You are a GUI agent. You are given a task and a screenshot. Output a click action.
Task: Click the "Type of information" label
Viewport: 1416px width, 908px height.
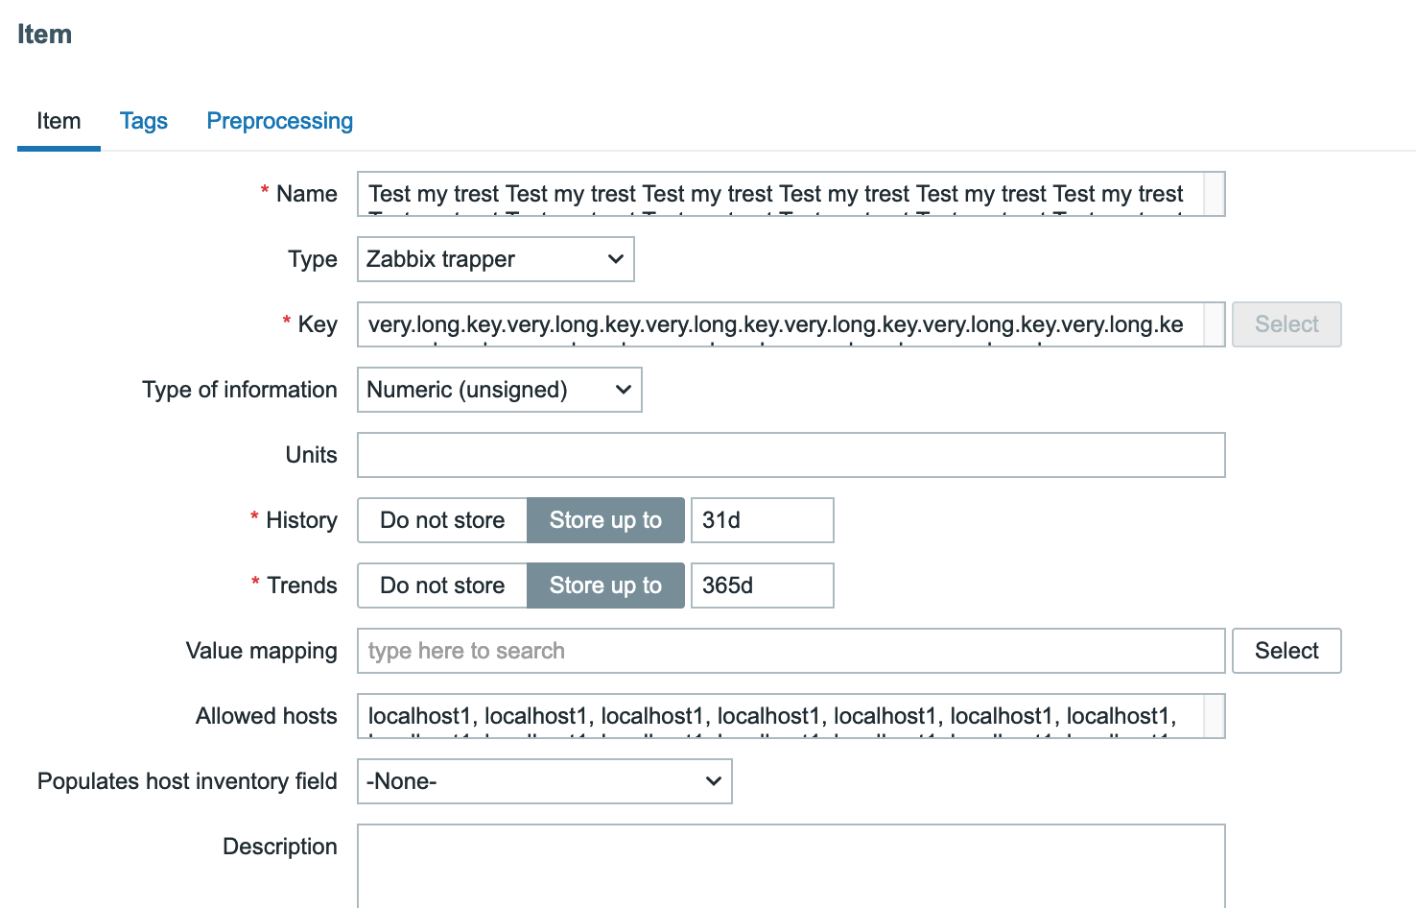(x=240, y=390)
